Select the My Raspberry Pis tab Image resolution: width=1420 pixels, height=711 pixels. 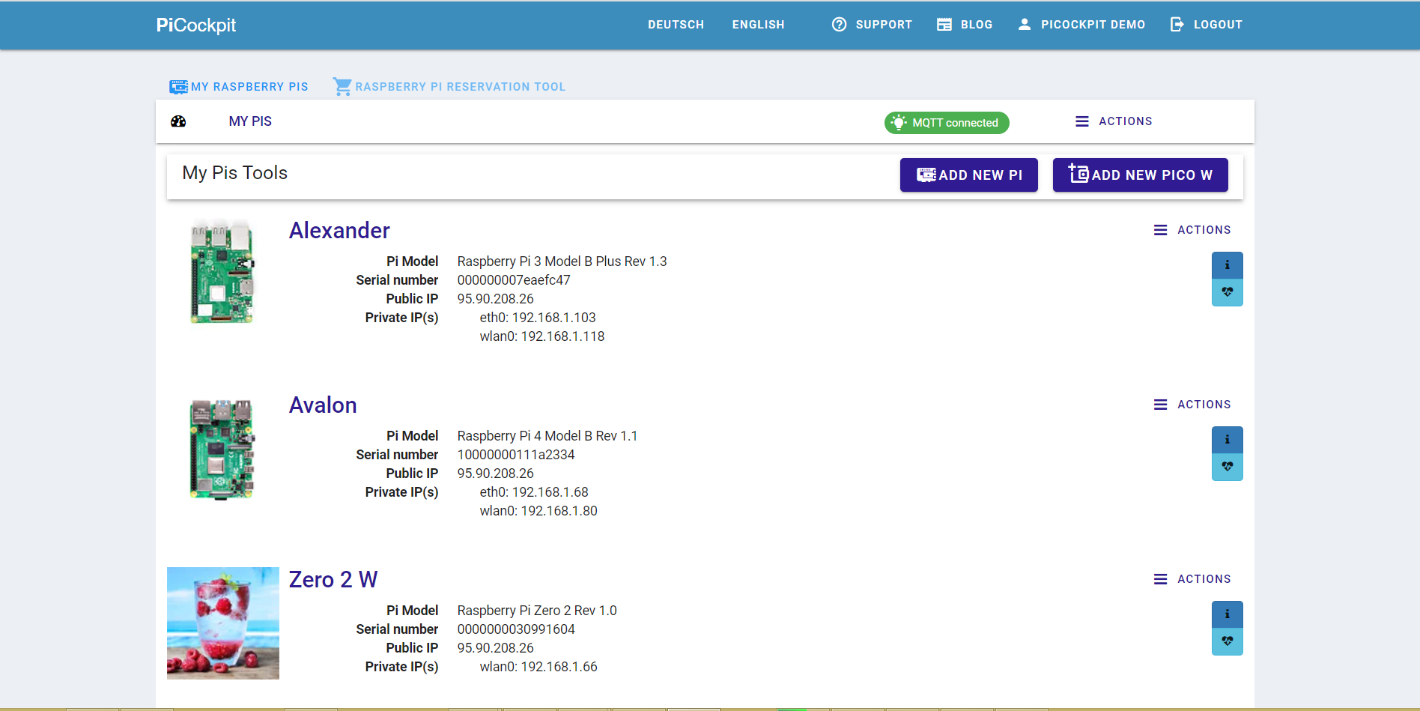point(239,87)
